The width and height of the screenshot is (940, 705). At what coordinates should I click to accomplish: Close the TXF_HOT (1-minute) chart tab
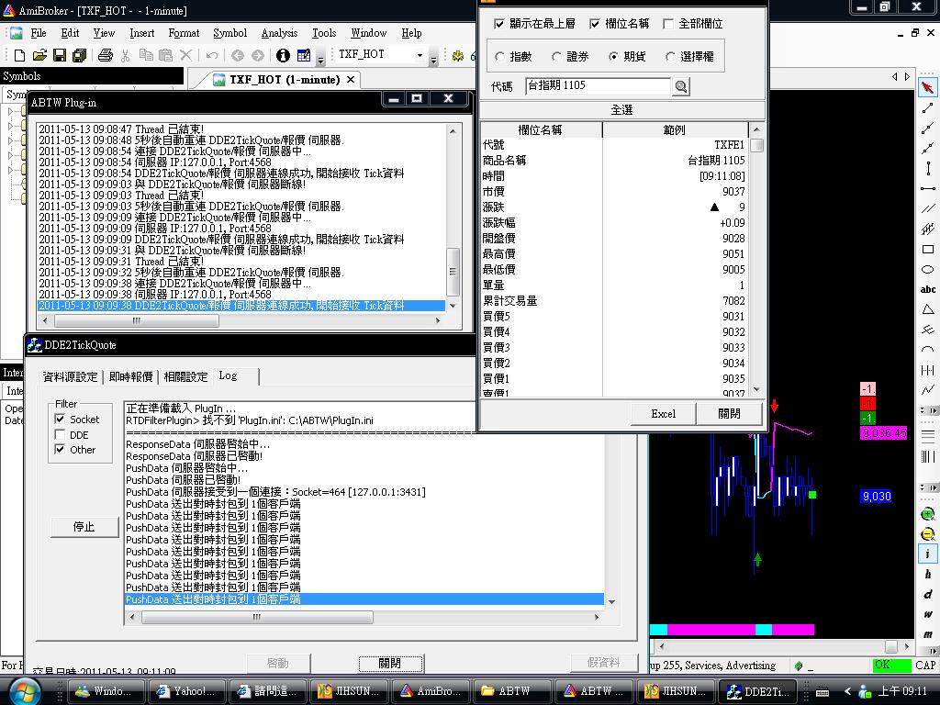click(x=352, y=79)
